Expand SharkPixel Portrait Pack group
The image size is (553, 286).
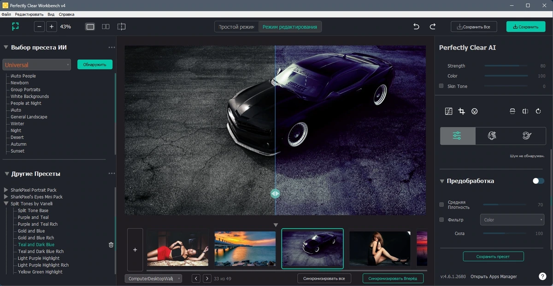6,190
